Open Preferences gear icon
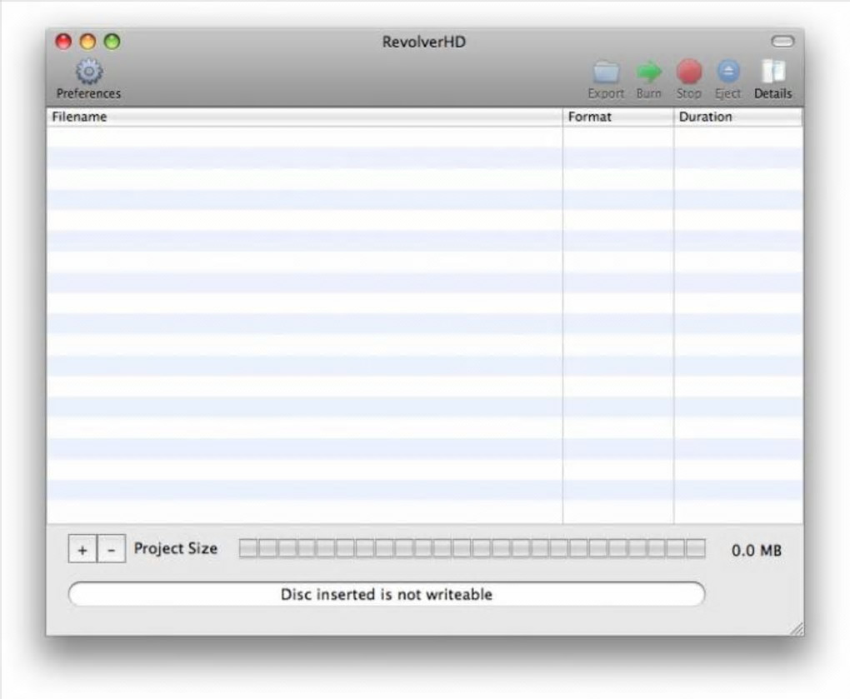The width and height of the screenshot is (850, 699). [89, 72]
